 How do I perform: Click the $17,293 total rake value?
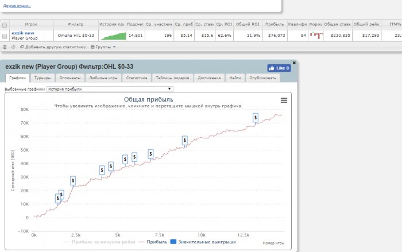(x=370, y=36)
